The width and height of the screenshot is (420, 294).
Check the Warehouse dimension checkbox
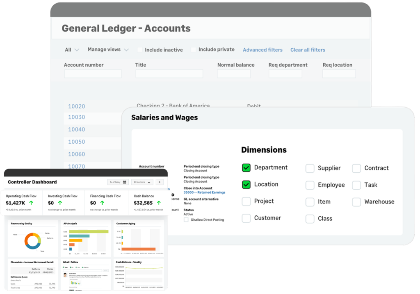pyautogui.click(x=356, y=202)
